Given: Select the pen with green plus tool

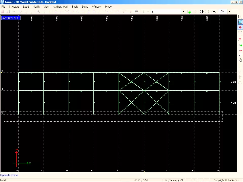Looking at the screenshot, I should [240, 45].
